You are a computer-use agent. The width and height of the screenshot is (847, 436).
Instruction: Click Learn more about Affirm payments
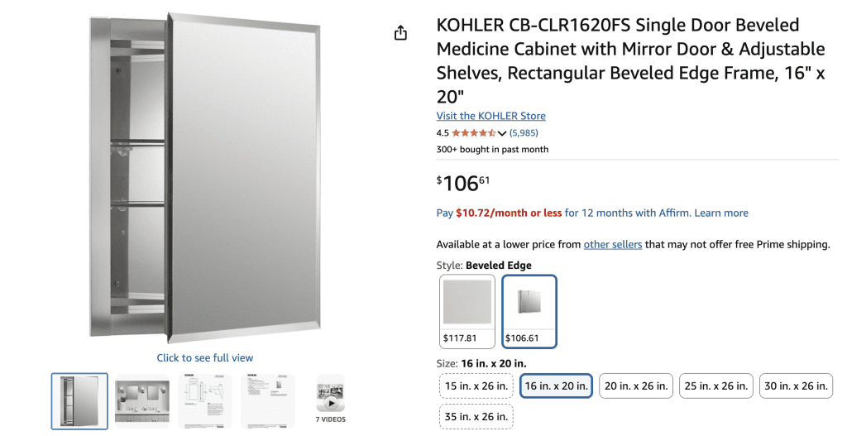[721, 213]
